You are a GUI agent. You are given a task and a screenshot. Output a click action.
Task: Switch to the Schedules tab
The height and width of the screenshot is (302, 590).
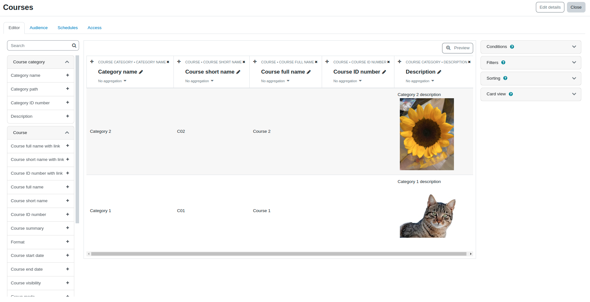click(68, 28)
